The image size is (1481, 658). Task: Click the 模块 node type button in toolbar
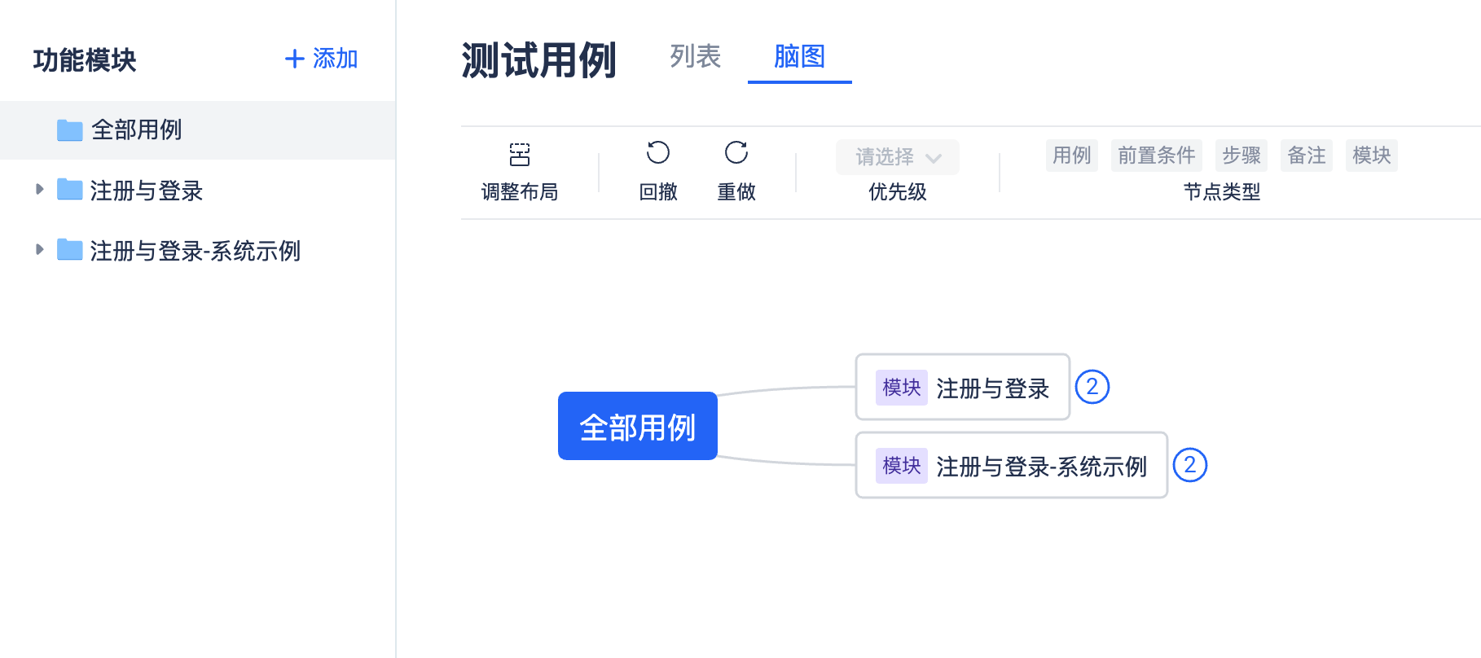click(x=1372, y=156)
